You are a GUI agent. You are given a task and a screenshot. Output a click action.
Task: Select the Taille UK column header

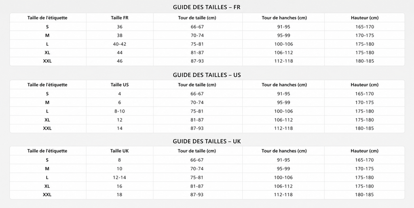pos(120,151)
